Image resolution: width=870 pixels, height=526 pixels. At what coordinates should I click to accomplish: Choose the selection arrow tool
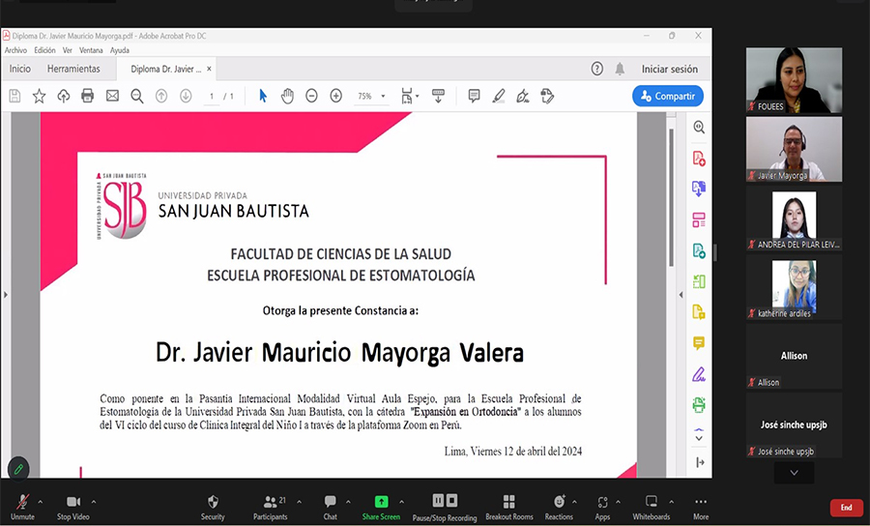pos(263,96)
